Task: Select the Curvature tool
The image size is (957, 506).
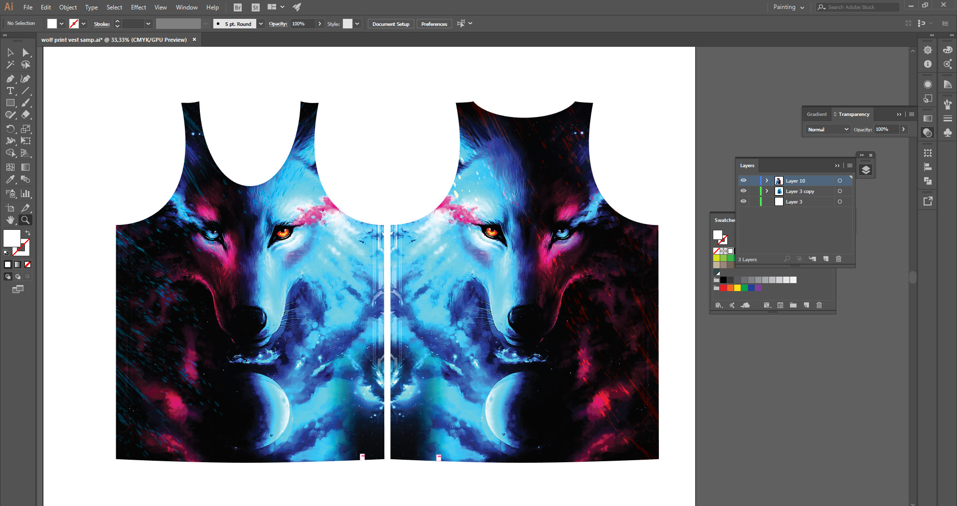Action: 25,79
